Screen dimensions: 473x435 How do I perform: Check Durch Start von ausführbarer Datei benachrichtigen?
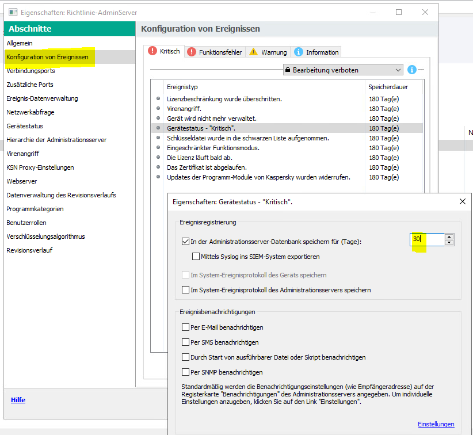185,357
